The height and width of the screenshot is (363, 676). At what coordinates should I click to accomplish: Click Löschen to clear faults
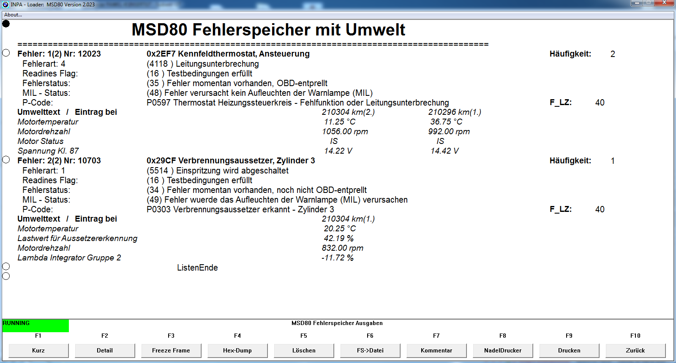304,350
